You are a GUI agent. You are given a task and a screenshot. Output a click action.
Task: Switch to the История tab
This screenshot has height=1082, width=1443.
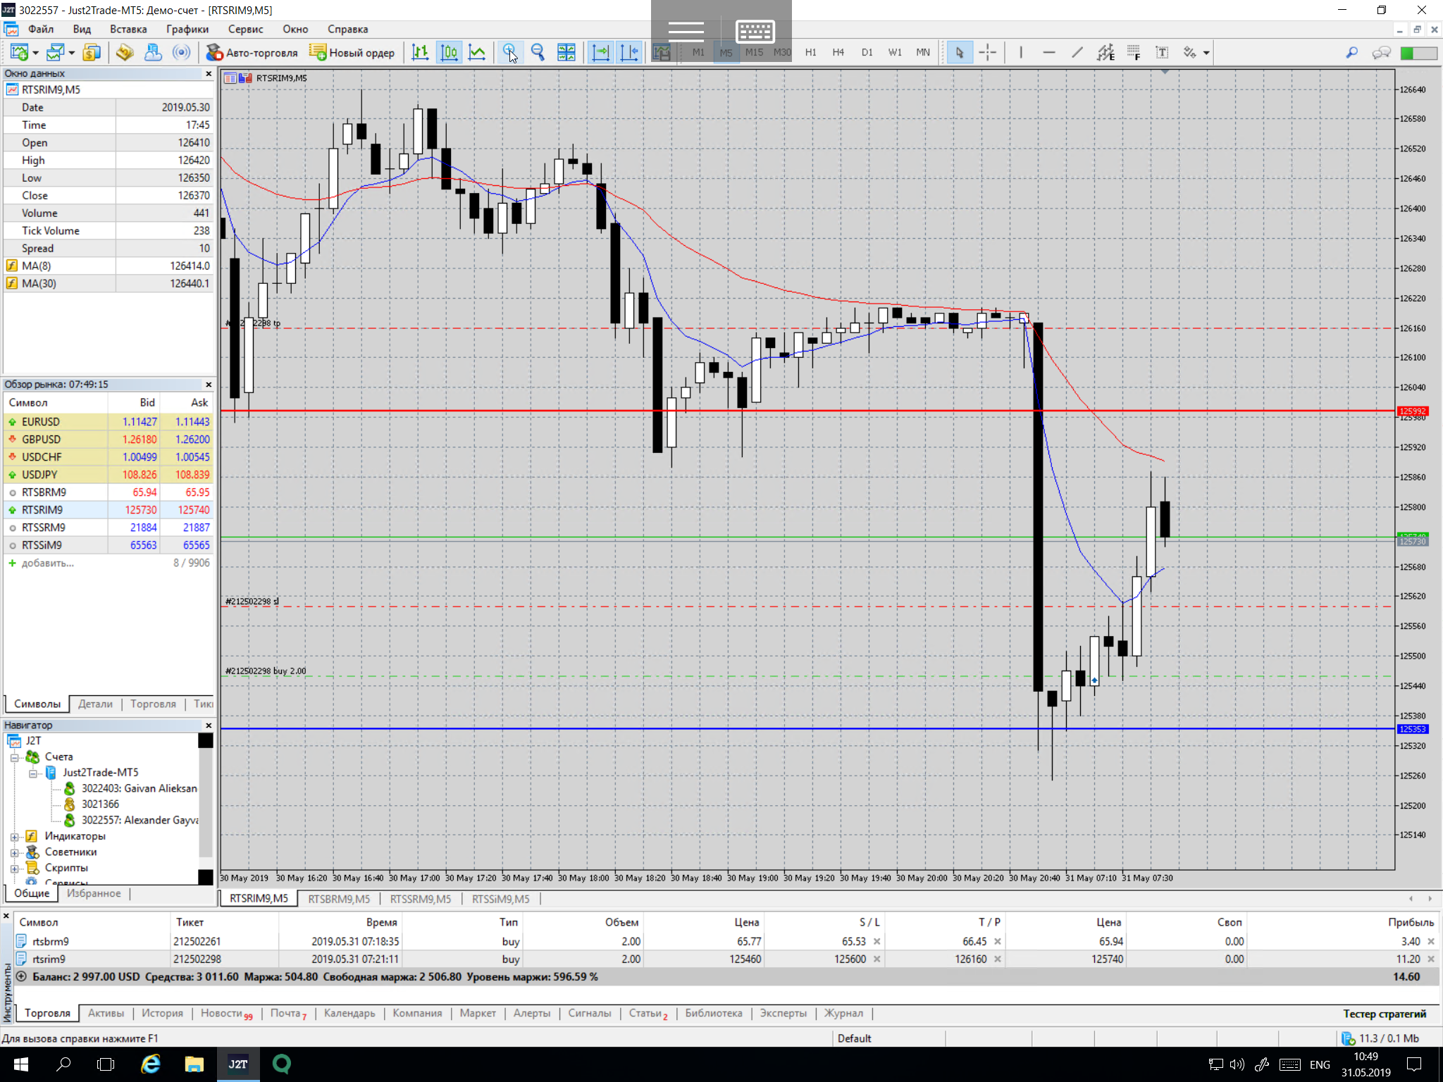(162, 1013)
